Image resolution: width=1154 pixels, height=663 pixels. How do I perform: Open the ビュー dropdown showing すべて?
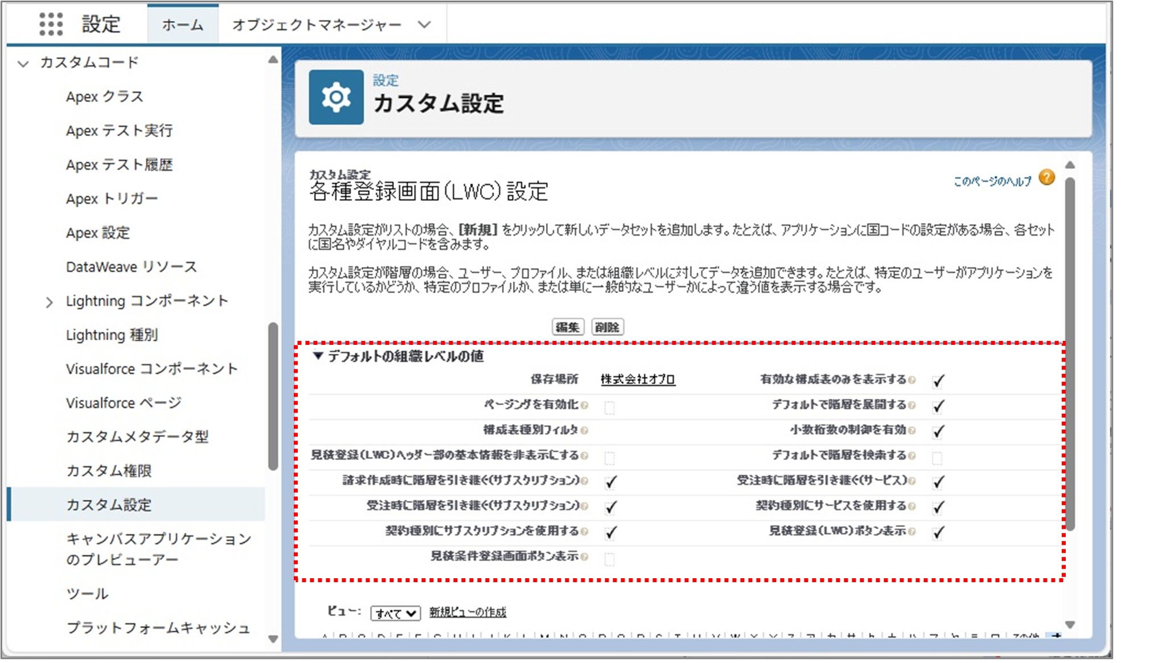click(395, 612)
